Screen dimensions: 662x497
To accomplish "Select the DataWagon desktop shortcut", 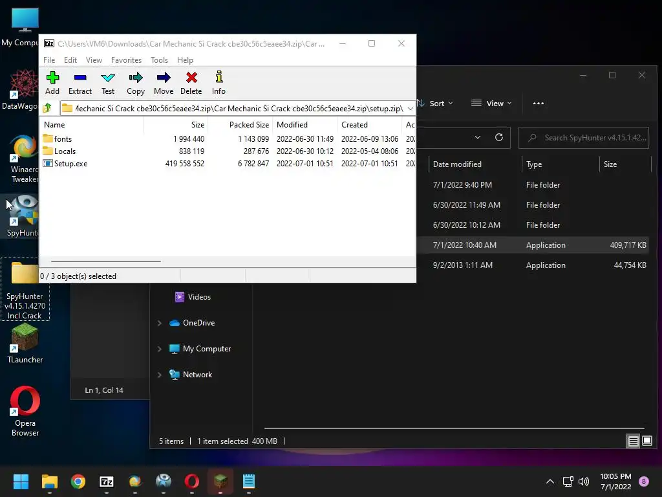I will [x=20, y=89].
